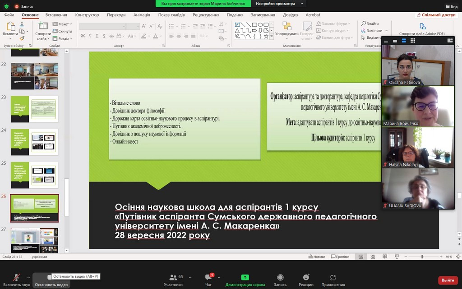Open the File (Файл) tab
Viewport: 462px width, 289px height.
coord(9,15)
